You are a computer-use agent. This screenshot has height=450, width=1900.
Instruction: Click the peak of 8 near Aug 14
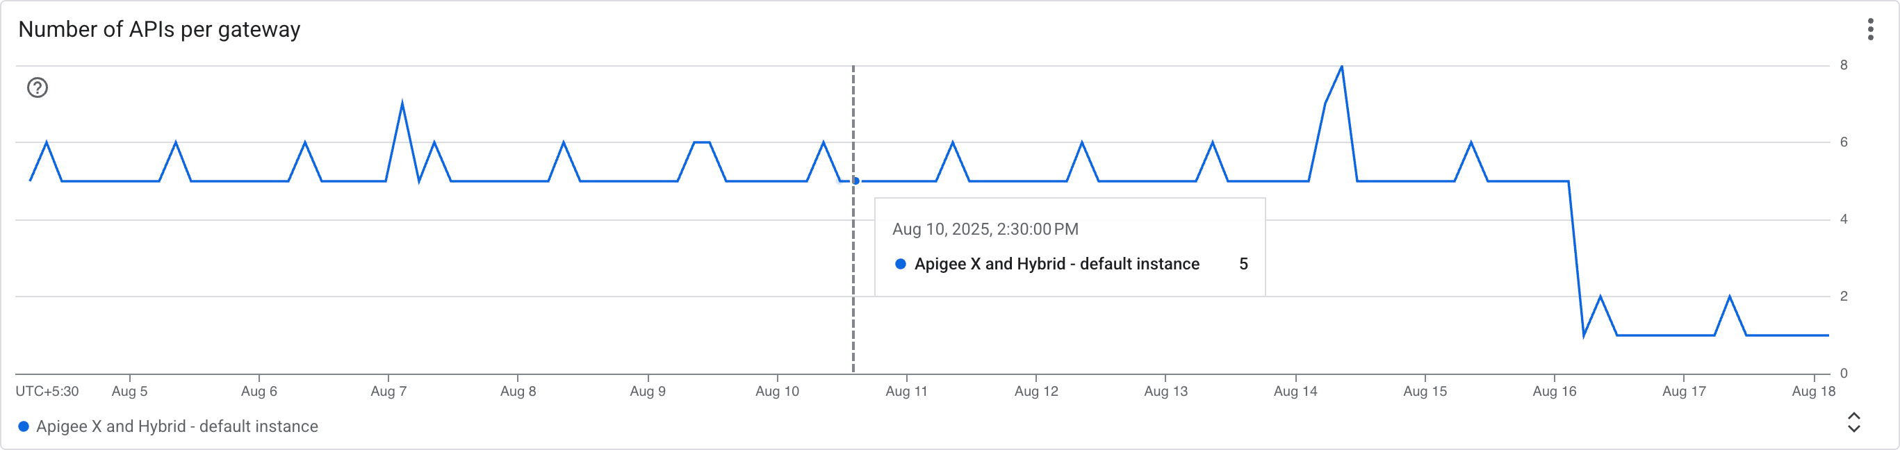1341,67
